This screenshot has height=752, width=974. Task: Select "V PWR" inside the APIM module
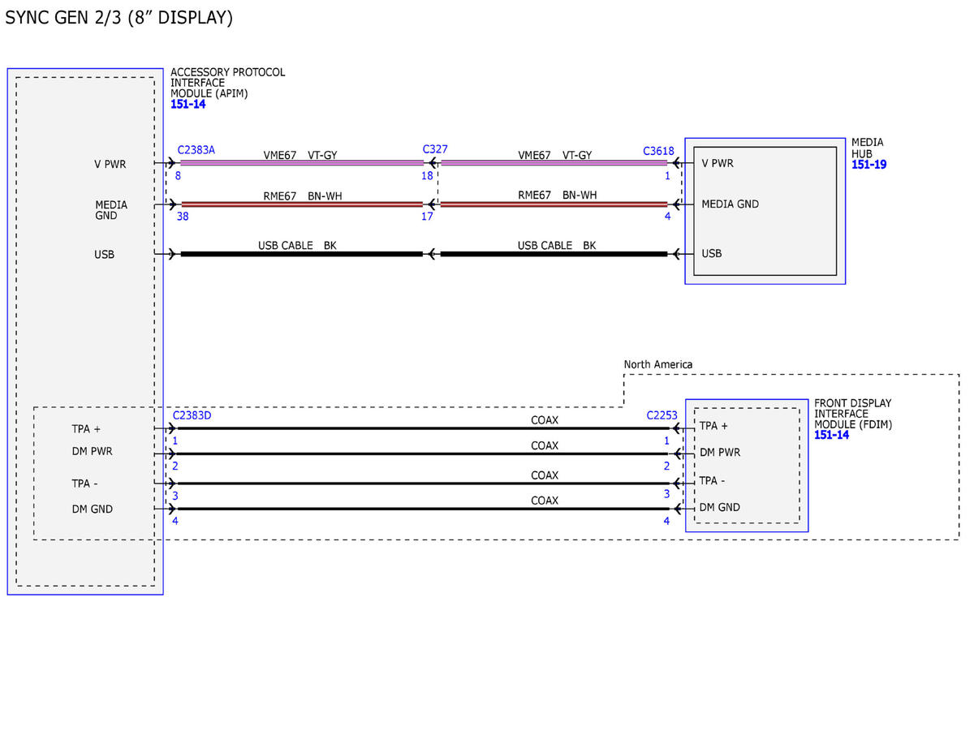point(110,164)
